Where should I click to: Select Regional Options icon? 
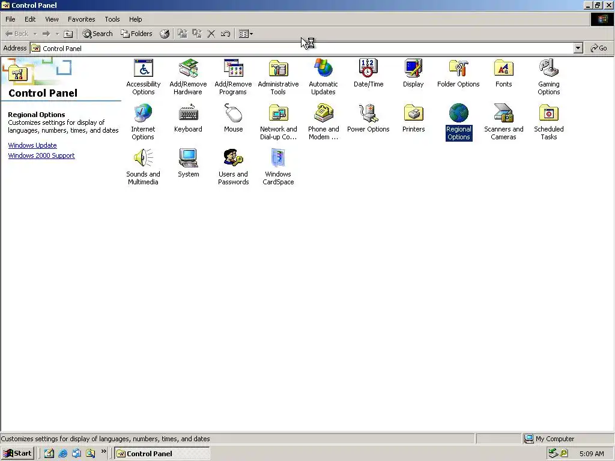[458, 122]
